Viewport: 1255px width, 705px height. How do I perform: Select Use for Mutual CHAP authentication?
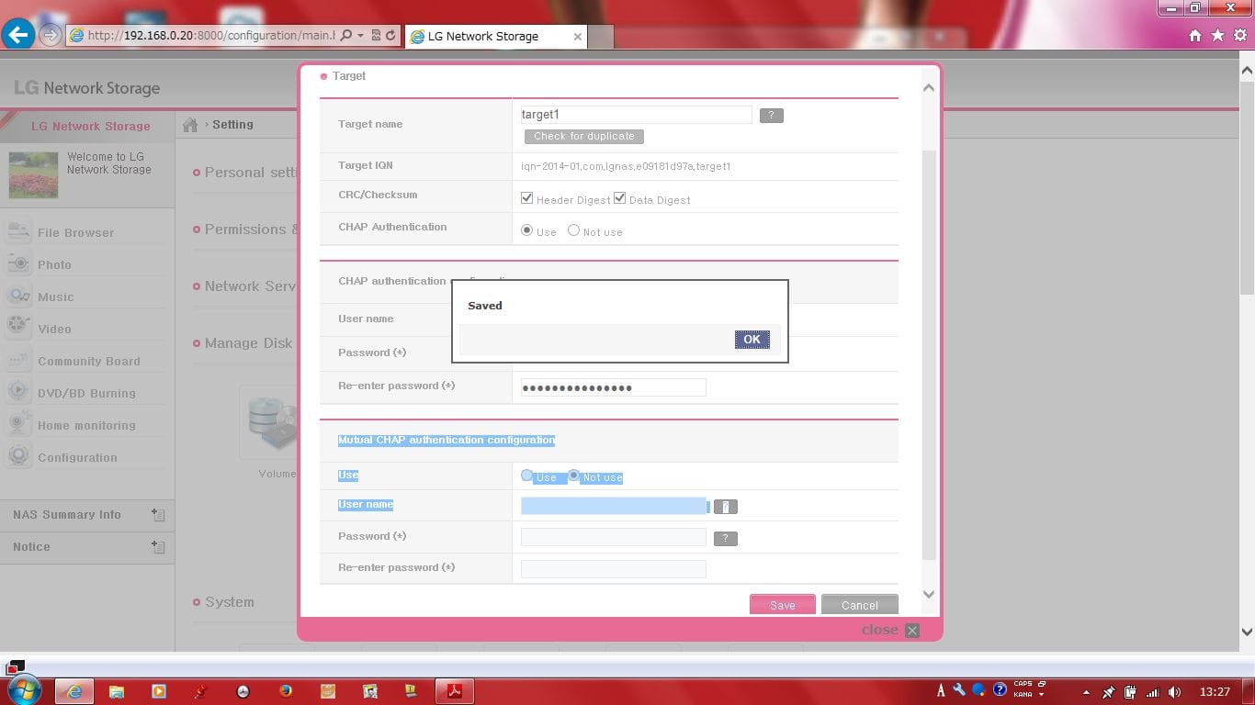click(527, 476)
